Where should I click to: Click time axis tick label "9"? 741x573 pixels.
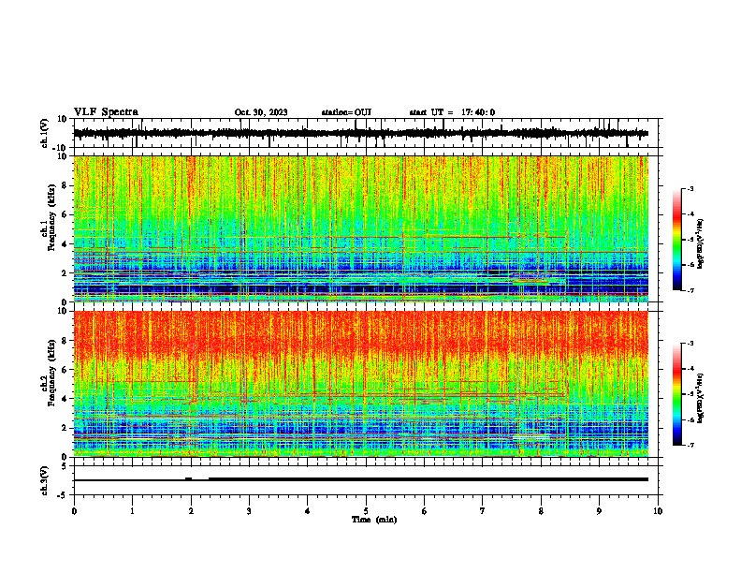(599, 511)
